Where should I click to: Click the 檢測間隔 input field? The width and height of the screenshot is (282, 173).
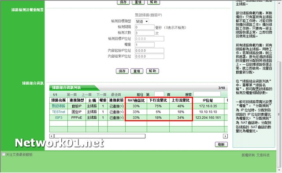(x=145, y=27)
